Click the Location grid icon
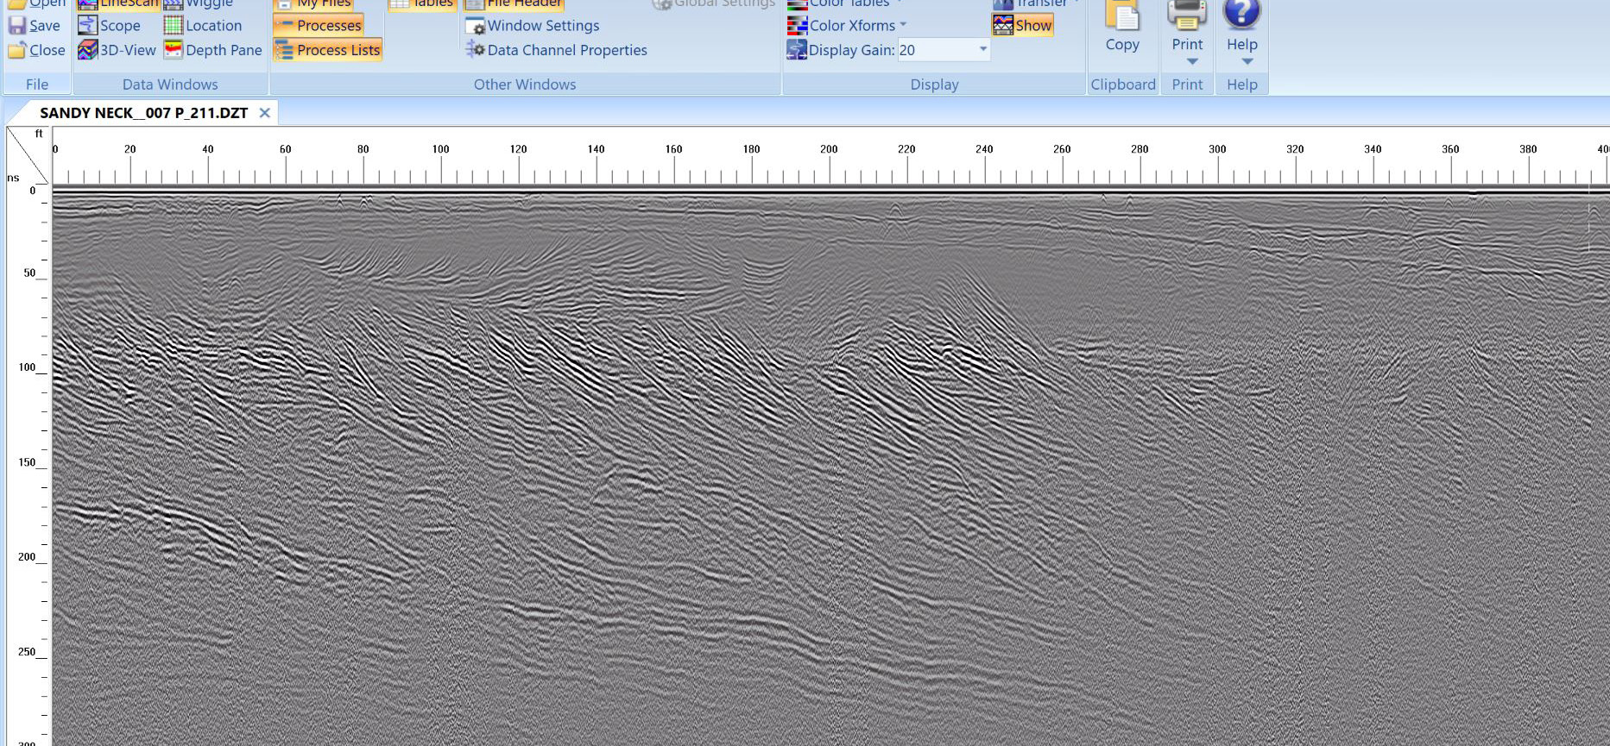Screen dimensions: 1610x746 click(x=174, y=26)
